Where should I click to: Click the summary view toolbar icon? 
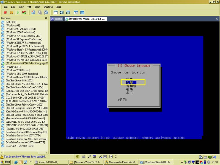(x=76, y=12)
